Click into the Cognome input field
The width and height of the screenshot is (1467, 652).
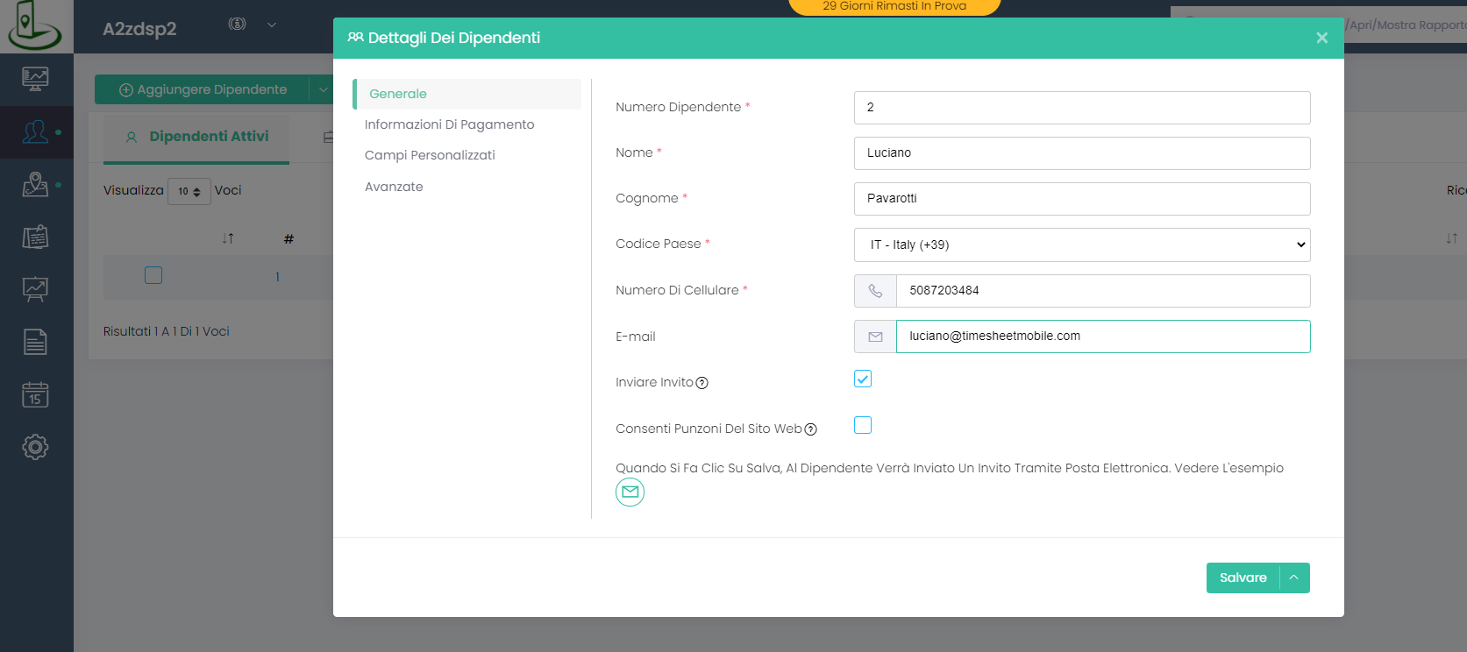click(x=1081, y=199)
